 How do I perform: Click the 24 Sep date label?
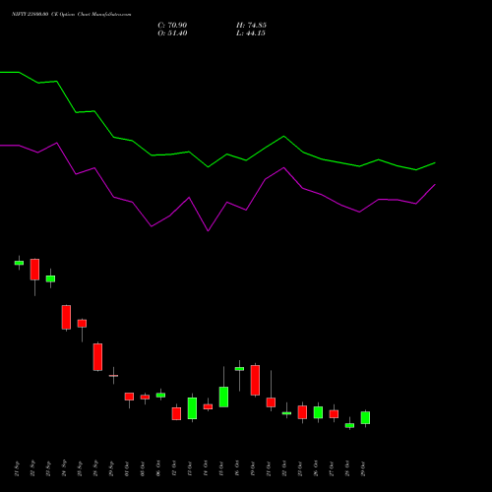point(64,468)
